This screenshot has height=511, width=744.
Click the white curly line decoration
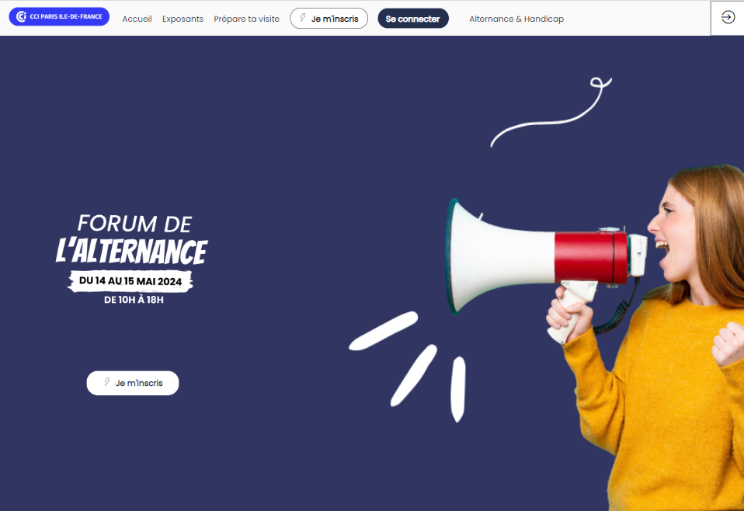[x=551, y=112]
